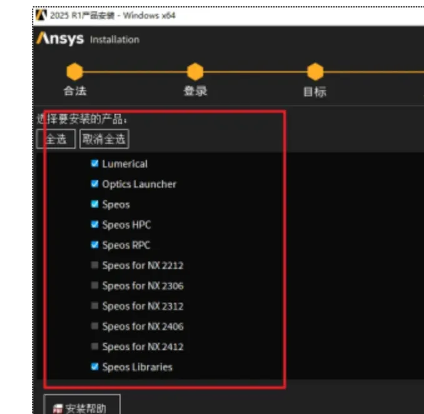
Task: Click the Ansys logo in title bar
Action: point(41,15)
